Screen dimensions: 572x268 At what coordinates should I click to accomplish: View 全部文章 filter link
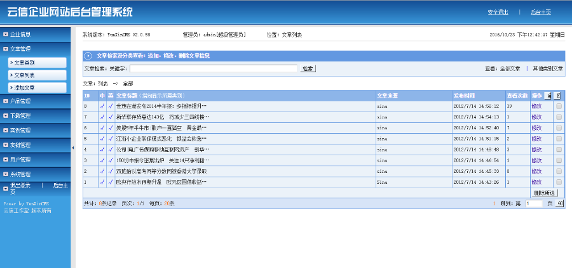pyautogui.click(x=510, y=68)
